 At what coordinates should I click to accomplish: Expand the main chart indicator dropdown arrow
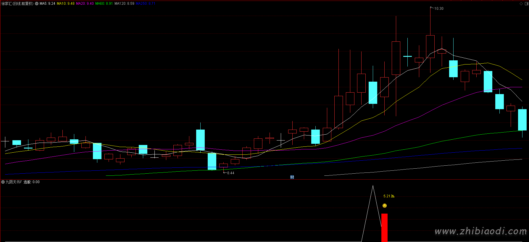coord(37,4)
